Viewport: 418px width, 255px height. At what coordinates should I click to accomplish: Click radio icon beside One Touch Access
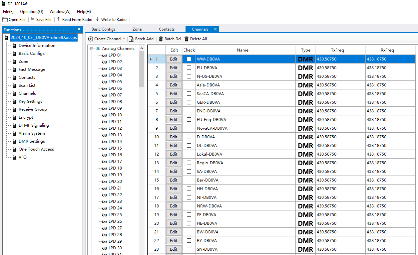[14, 149]
